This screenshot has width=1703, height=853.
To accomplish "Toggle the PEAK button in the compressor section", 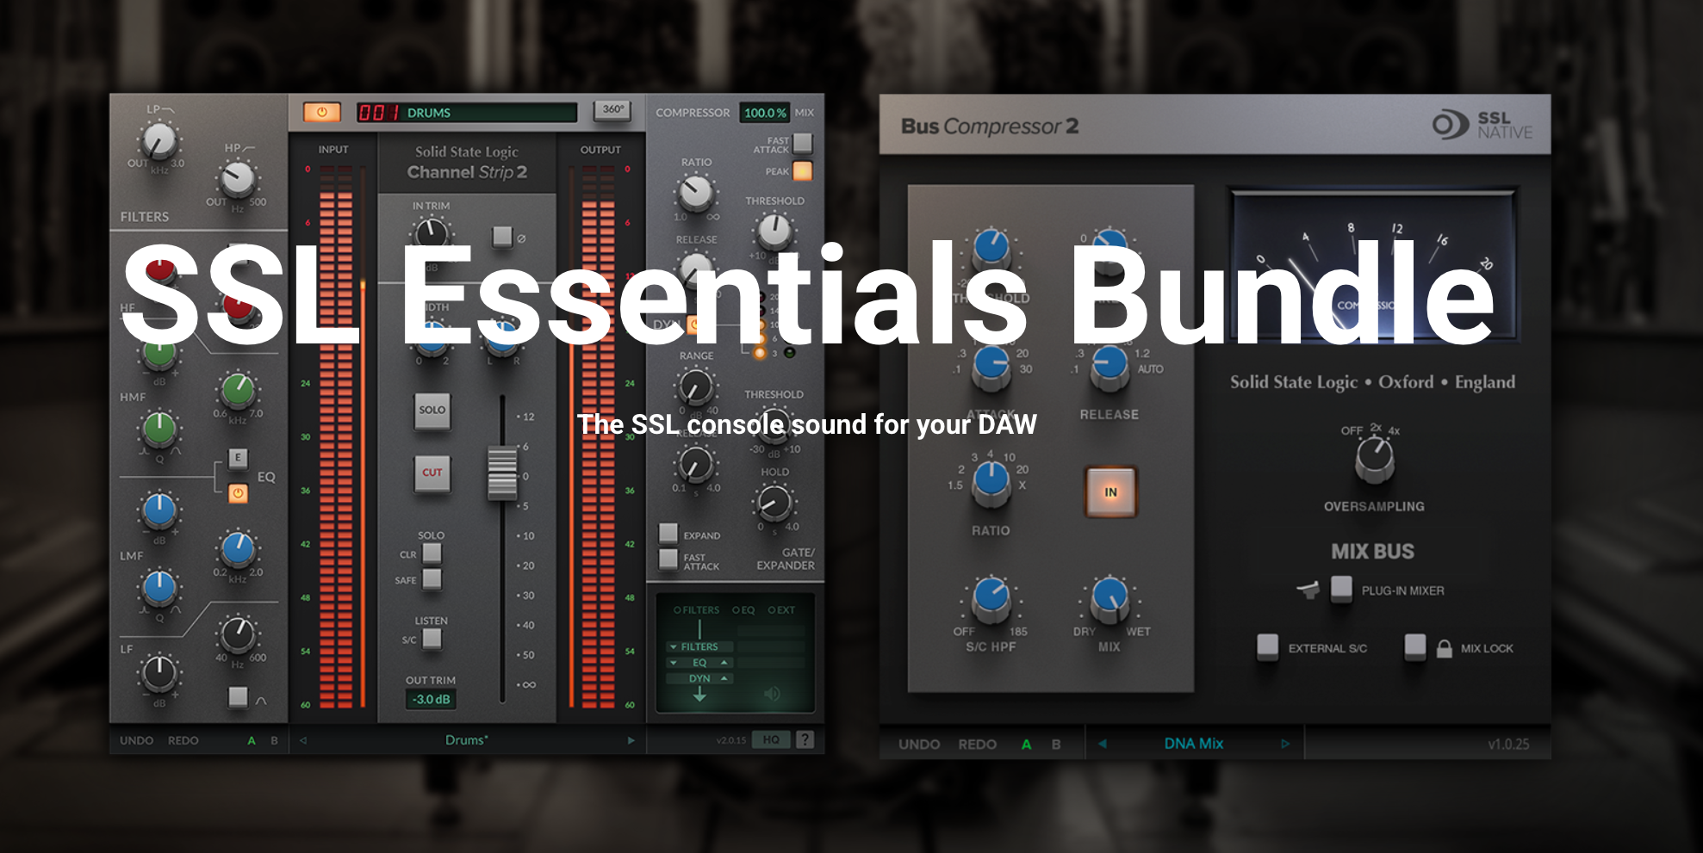I will tap(803, 172).
